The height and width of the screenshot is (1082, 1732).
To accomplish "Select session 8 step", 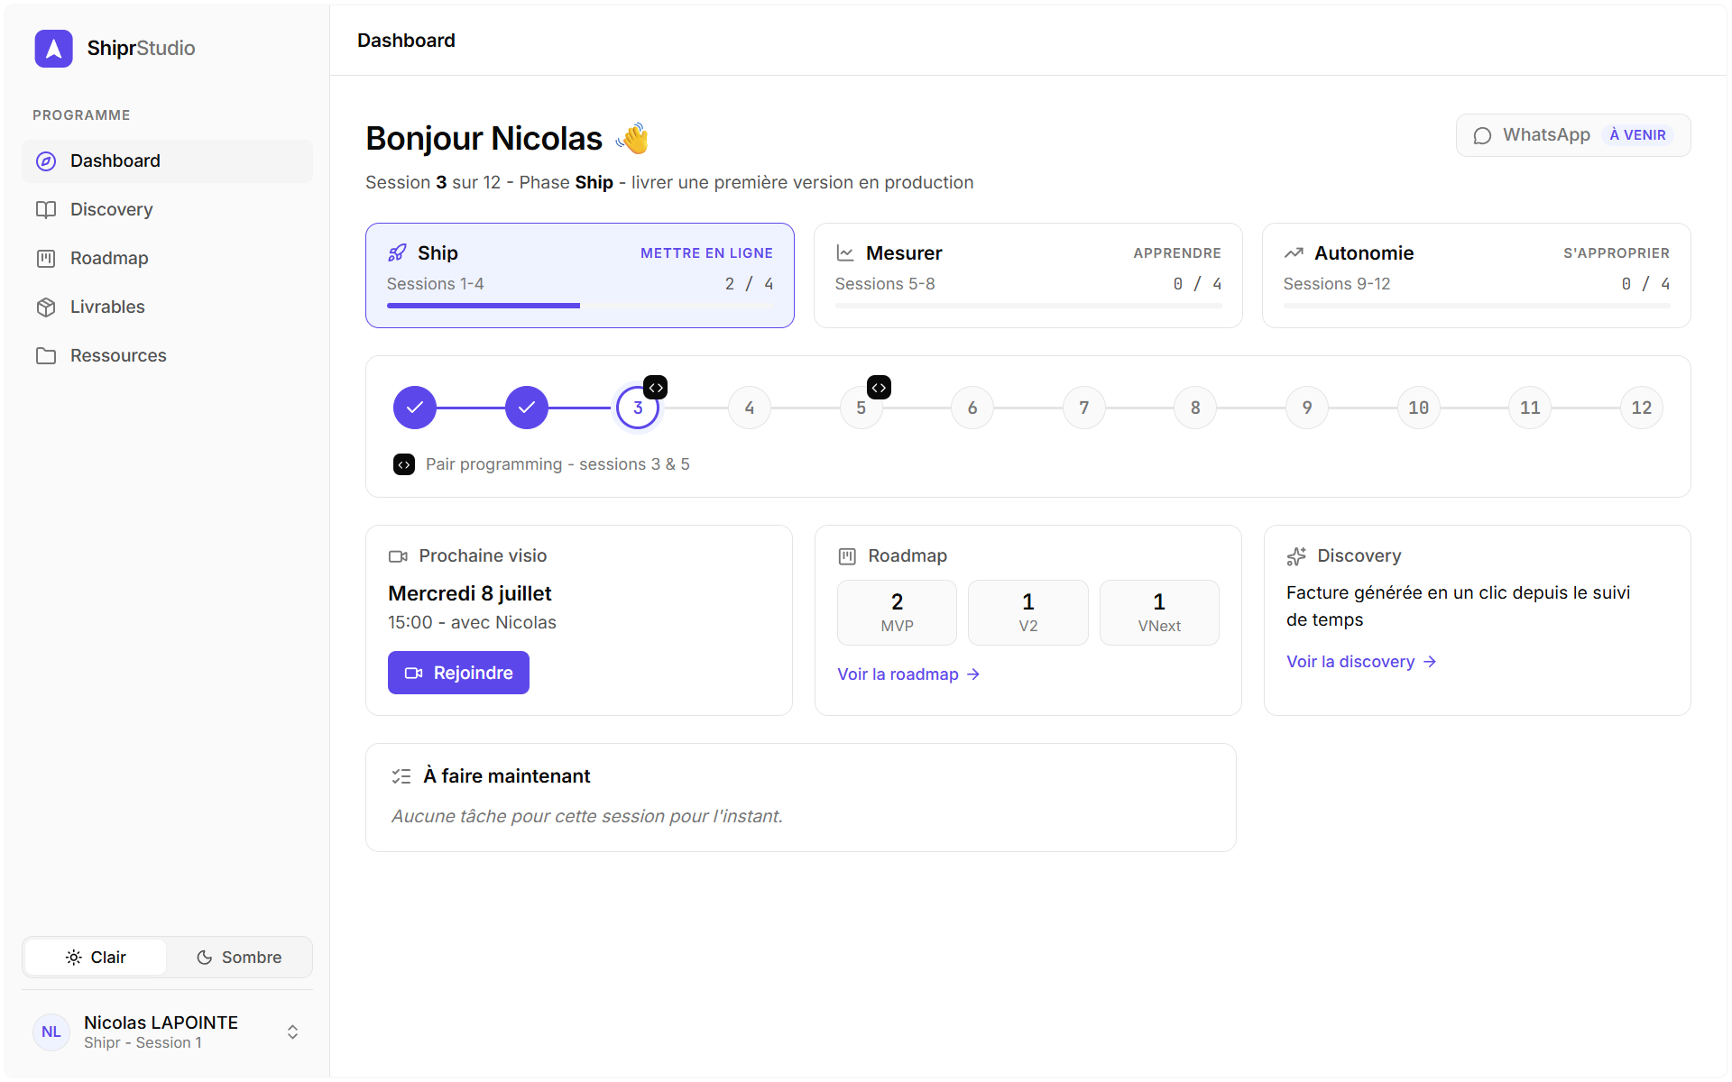I will (1195, 408).
